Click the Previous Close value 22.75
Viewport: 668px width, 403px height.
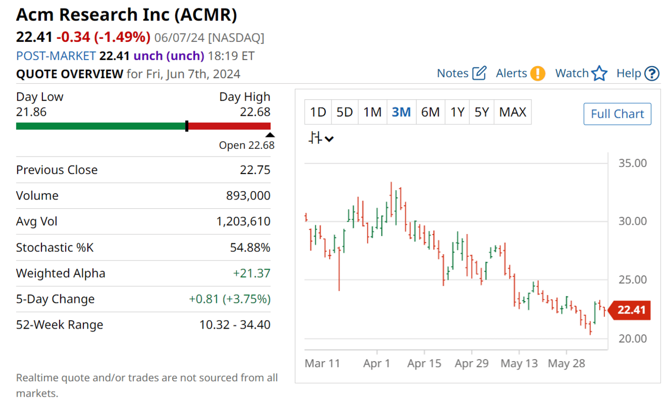point(255,170)
